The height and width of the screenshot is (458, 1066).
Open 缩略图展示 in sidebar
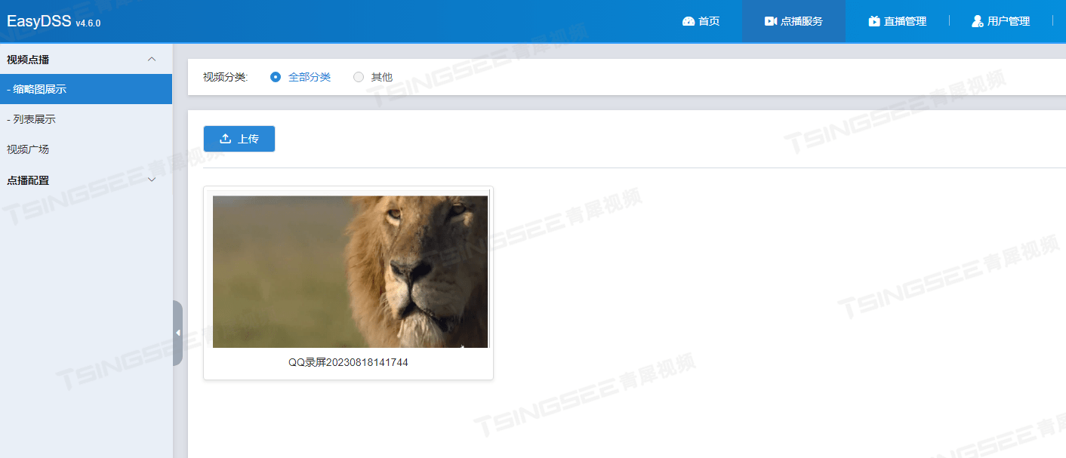tap(86, 89)
